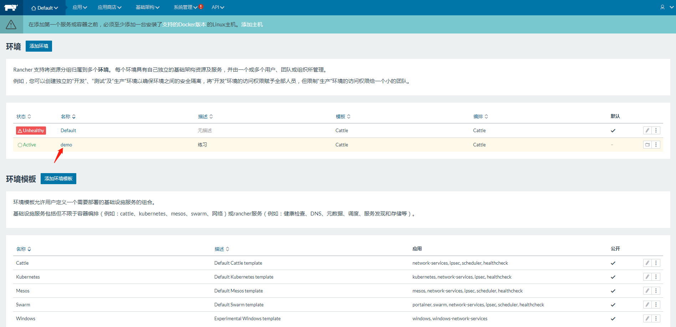Open more actions for Default environment
The width and height of the screenshot is (676, 327).
(x=656, y=130)
